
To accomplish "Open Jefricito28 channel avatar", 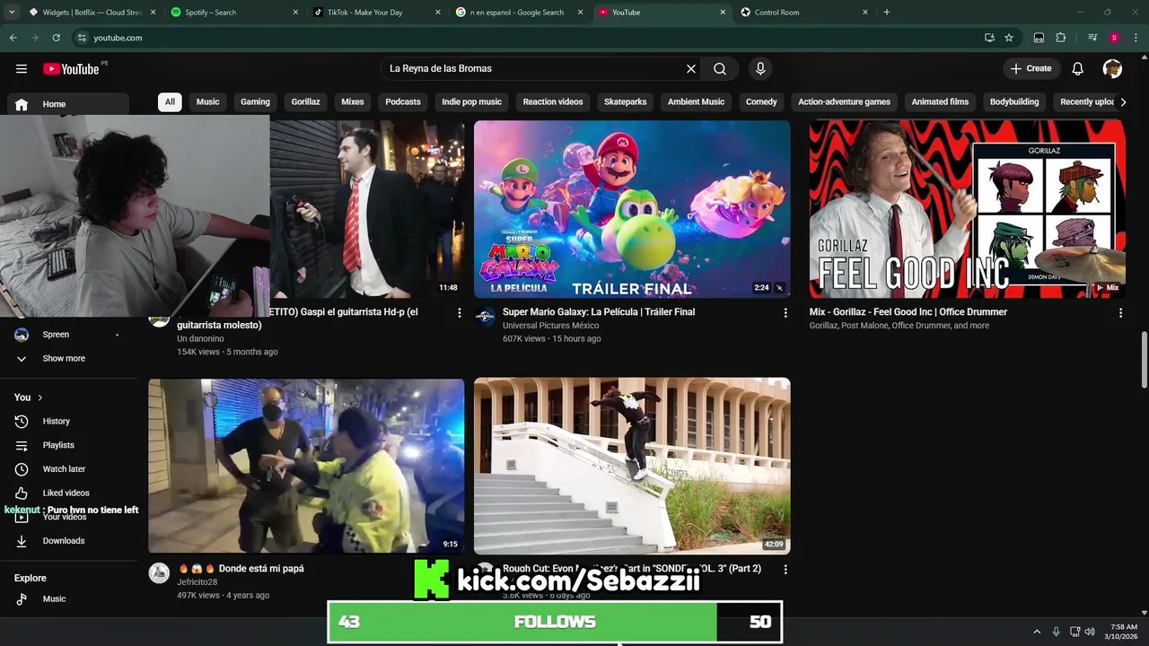I will point(159,573).
